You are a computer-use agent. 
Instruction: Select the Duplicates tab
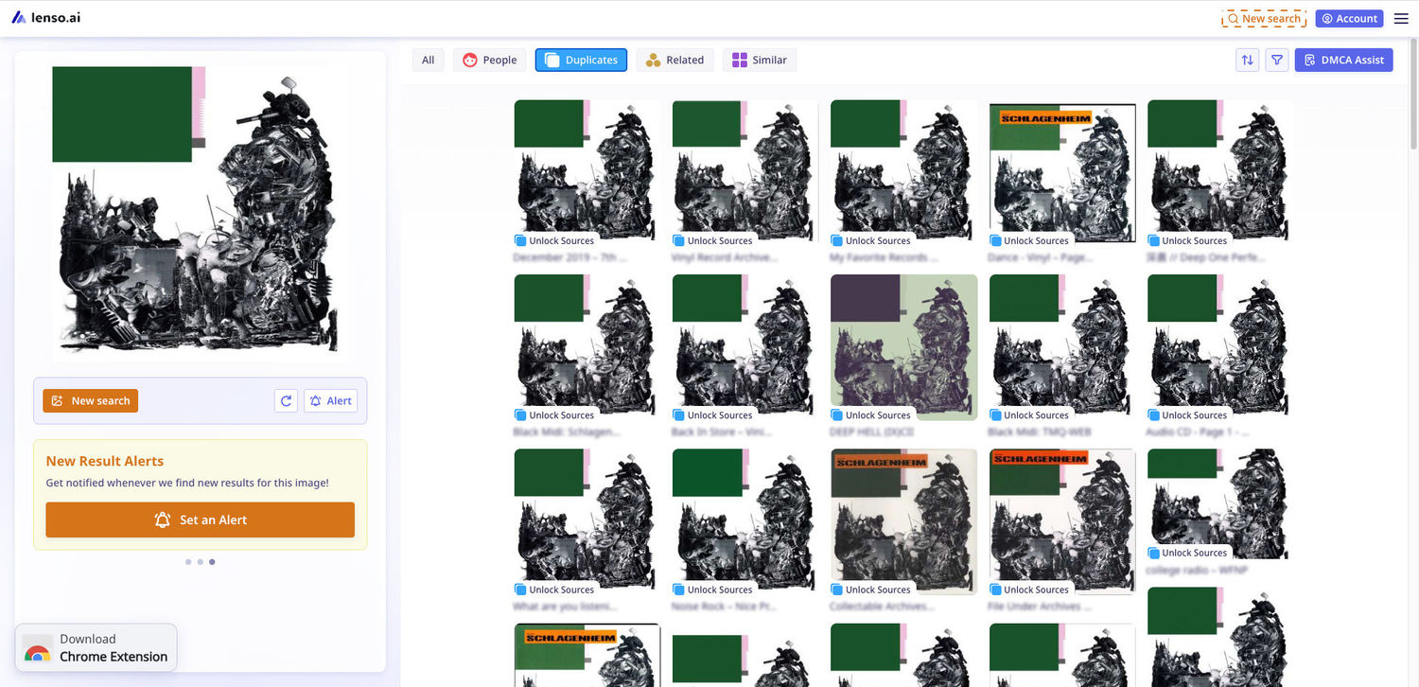(x=581, y=60)
